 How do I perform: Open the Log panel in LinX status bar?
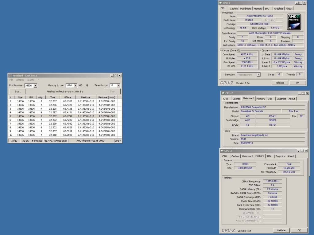(118, 141)
